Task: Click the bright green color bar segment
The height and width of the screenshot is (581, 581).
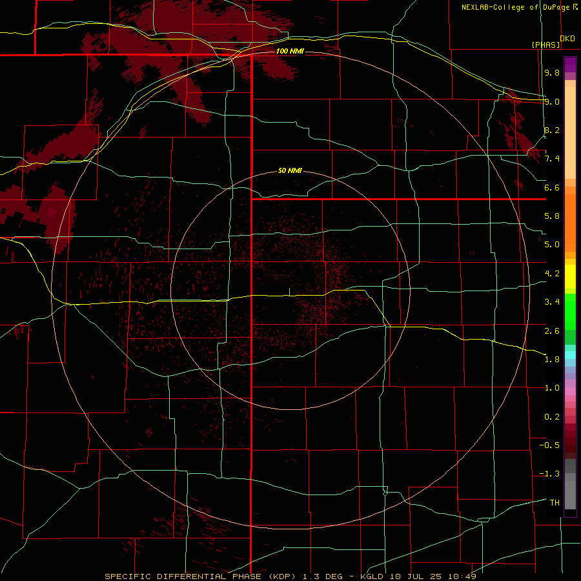Action: (570, 311)
